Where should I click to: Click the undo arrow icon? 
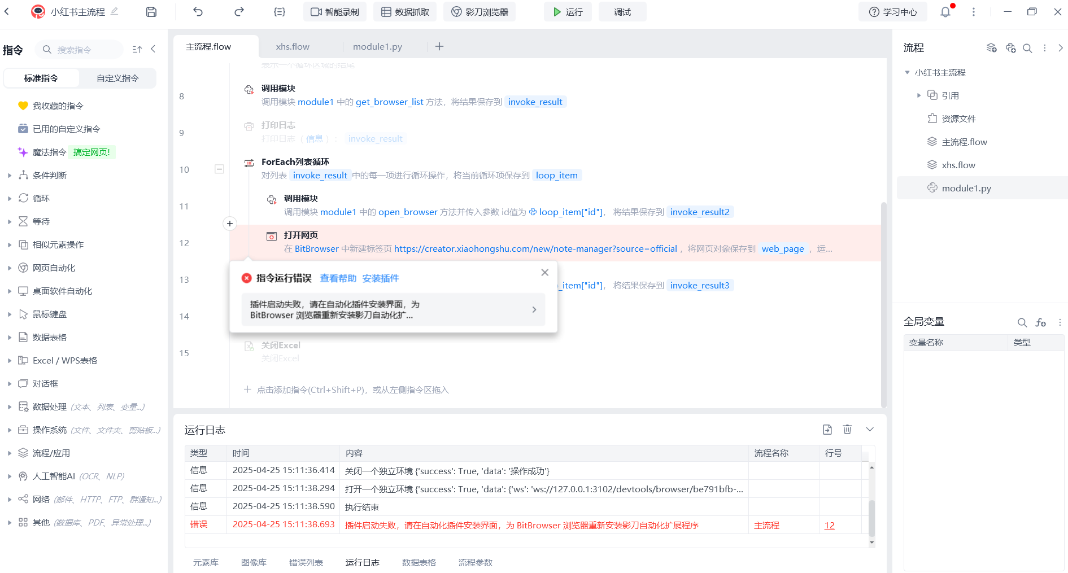198,12
